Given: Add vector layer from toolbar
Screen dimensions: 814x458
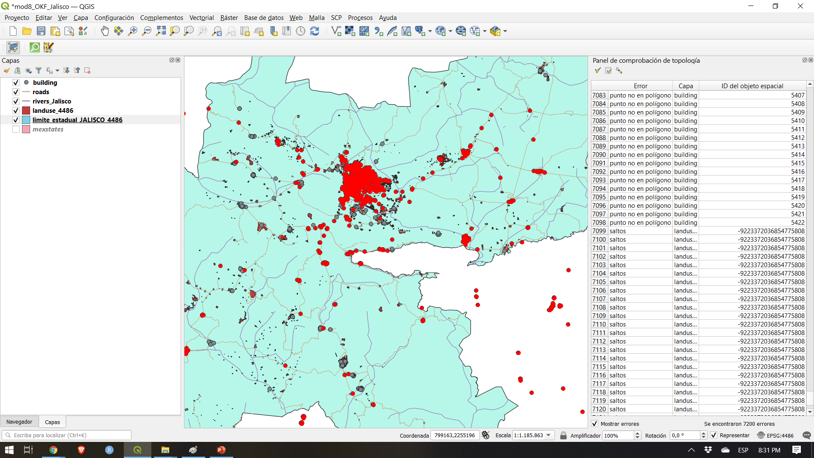Looking at the screenshot, I should click(x=336, y=31).
